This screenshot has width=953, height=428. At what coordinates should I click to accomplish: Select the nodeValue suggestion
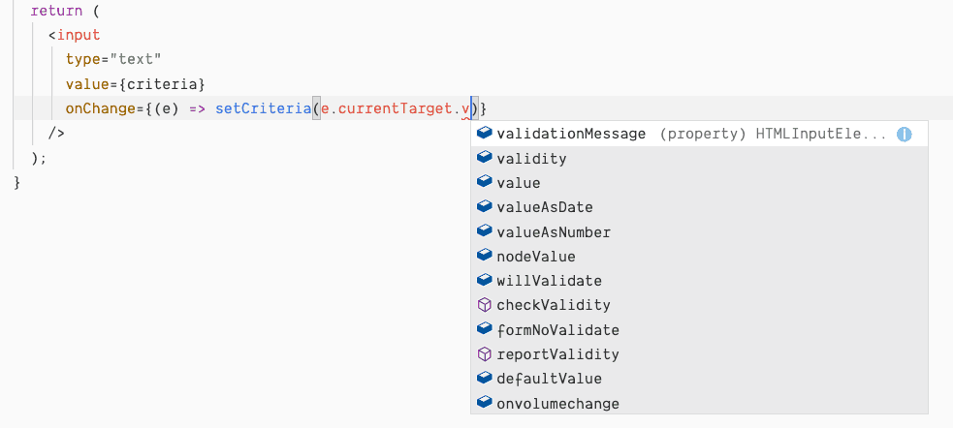535,257
